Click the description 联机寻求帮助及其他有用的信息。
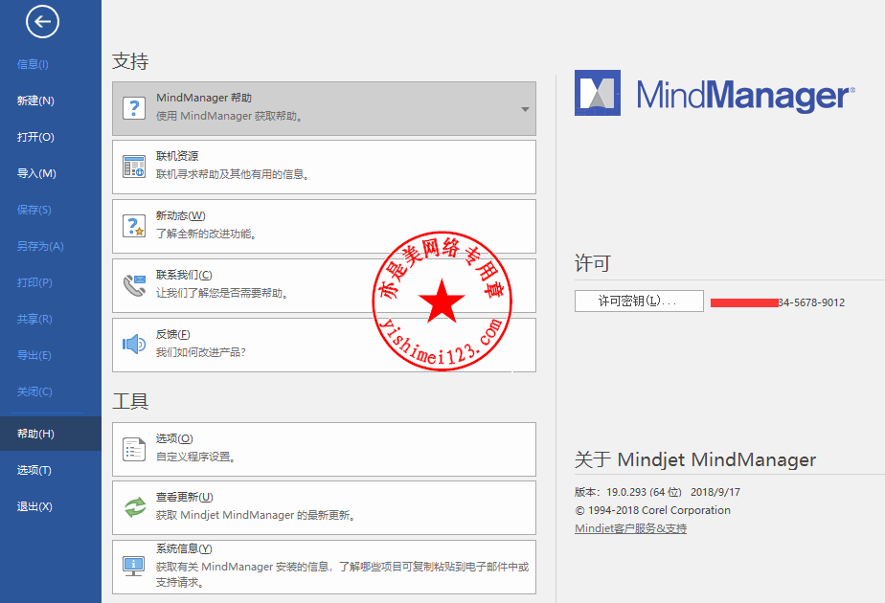885x603 pixels. [x=233, y=174]
